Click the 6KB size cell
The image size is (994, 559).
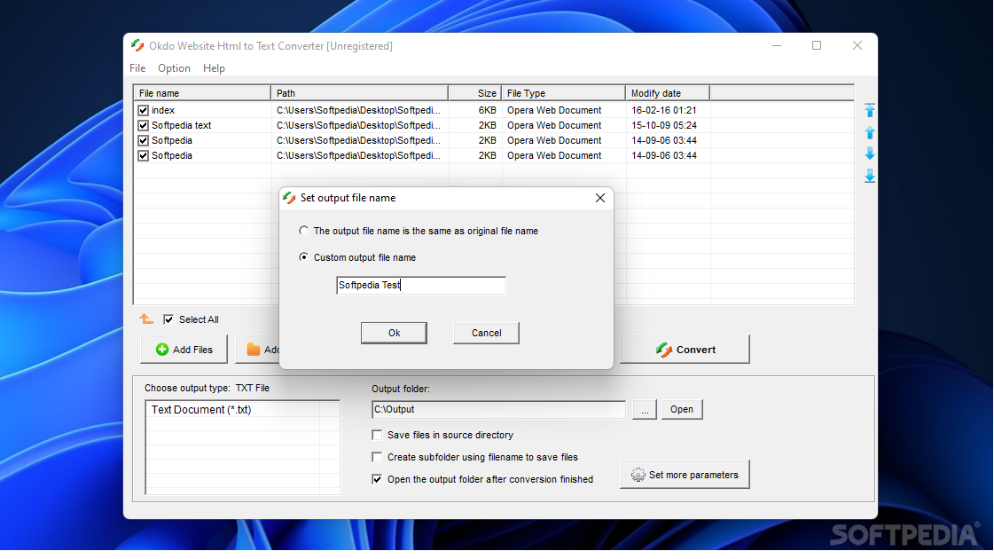coord(487,110)
